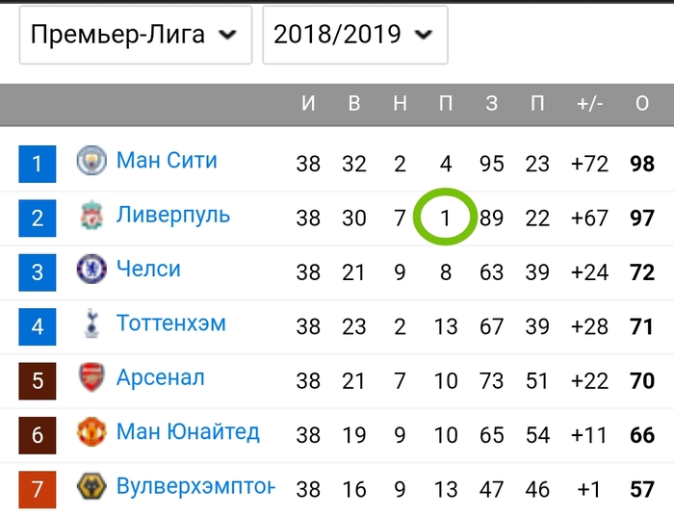
Task: Open the 2018/2019 season dropdown
Action: tap(355, 35)
